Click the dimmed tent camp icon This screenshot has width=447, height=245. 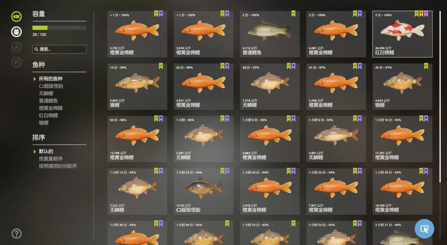[16, 47]
